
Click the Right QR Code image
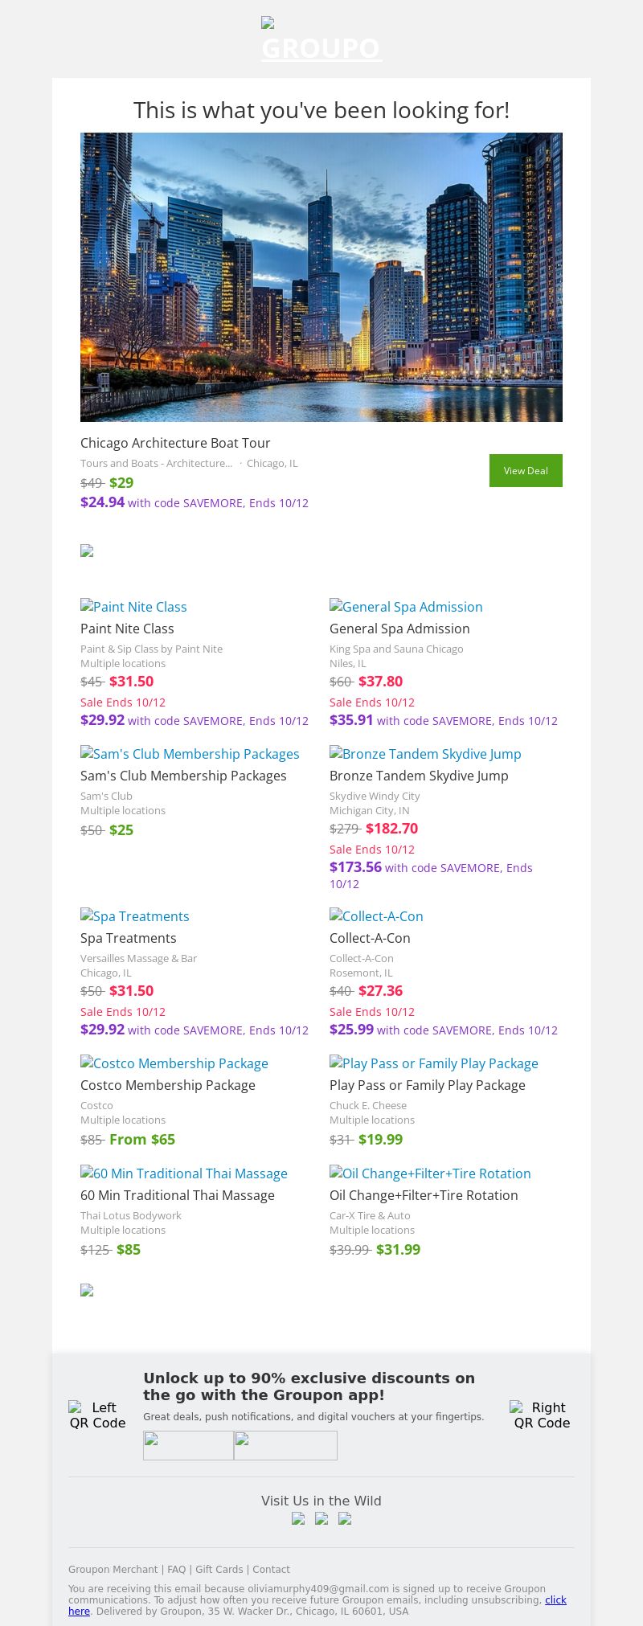[x=542, y=1415]
